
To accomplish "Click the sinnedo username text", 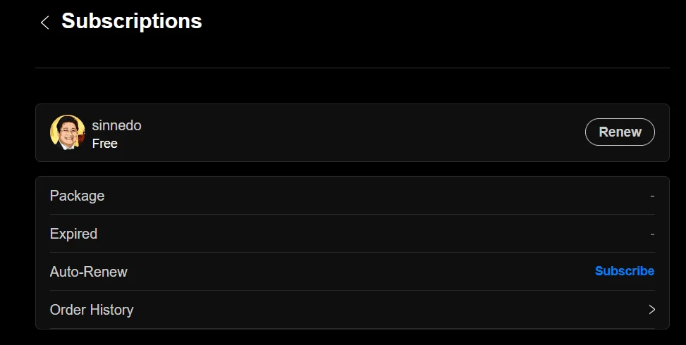I will [x=116, y=125].
